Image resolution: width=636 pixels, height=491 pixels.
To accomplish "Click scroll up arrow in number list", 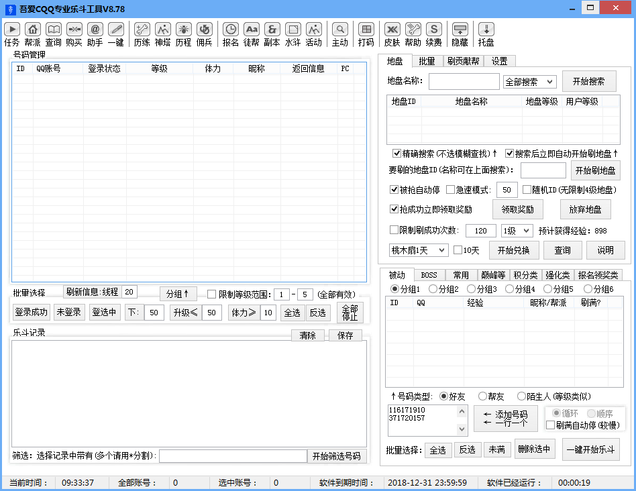I will [x=462, y=412].
